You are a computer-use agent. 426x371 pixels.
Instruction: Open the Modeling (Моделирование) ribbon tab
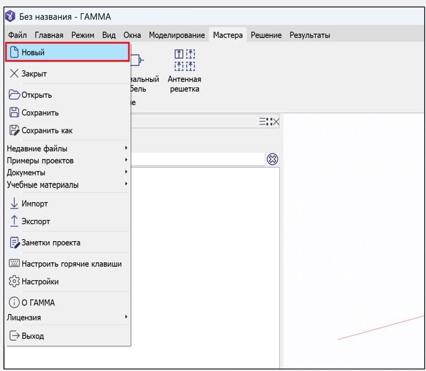[x=176, y=35]
